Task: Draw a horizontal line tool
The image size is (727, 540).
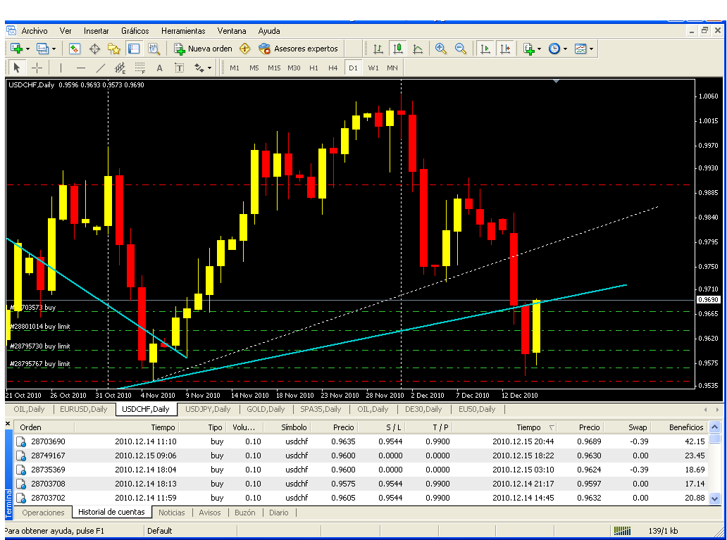Action: (80, 68)
